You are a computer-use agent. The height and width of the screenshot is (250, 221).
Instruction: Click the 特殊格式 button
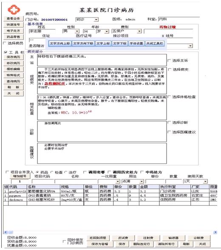tap(13, 75)
